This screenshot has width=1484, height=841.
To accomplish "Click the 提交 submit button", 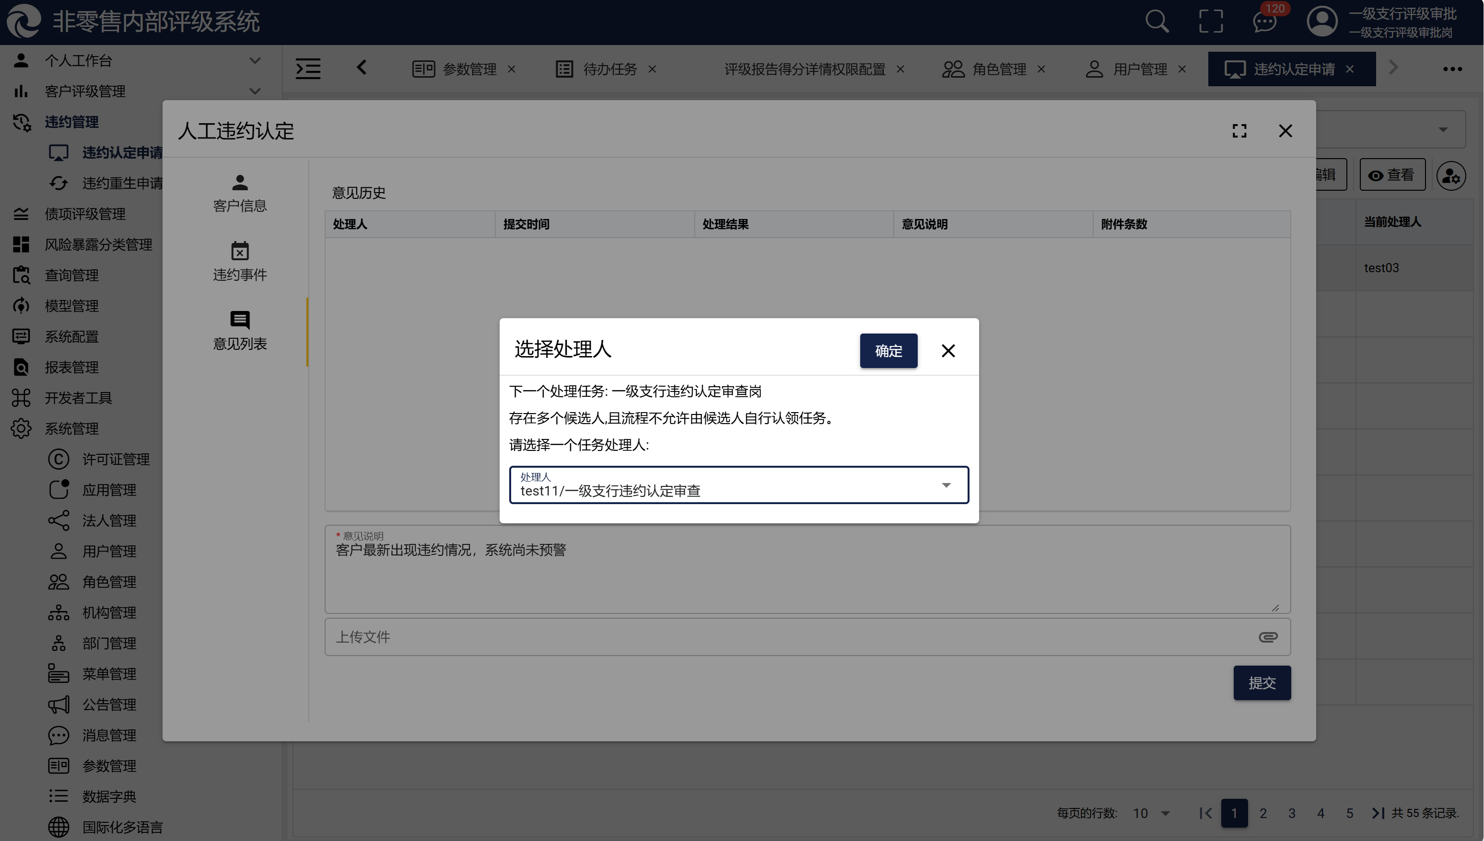I will tap(1262, 683).
